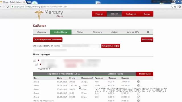182x102 pixels.
Task: Click the Выдано (USD) header
Action: coord(115,74)
